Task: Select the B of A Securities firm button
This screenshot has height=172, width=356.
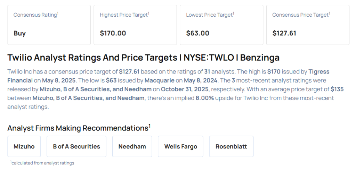Action: coord(76,146)
